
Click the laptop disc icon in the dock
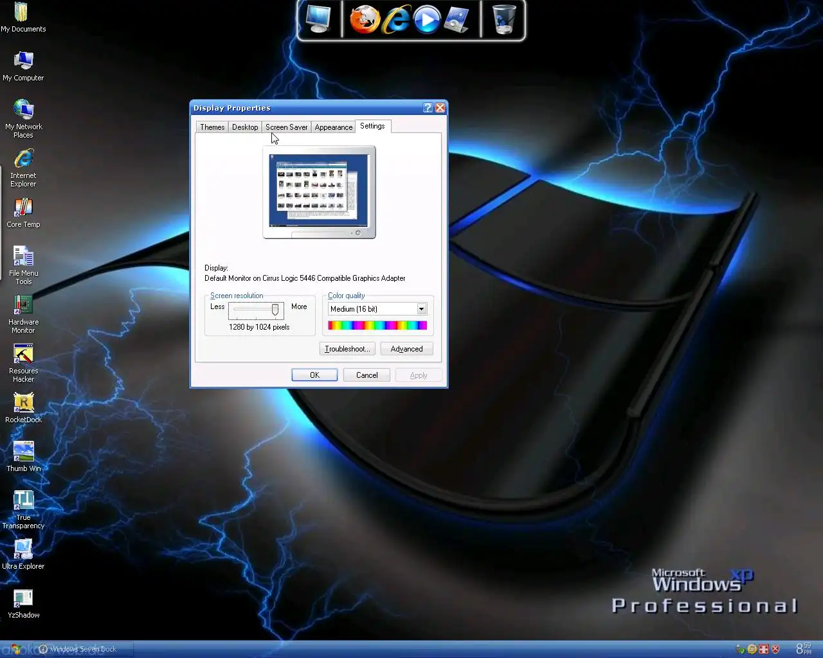pyautogui.click(x=457, y=19)
